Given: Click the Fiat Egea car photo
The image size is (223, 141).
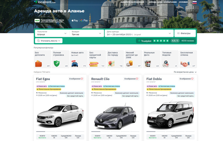Looking at the screenshot, I should pyautogui.click(x=60, y=115).
